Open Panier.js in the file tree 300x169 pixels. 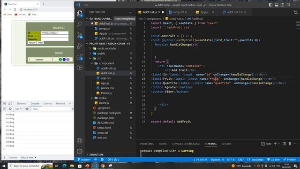pyautogui.click(x=106, y=93)
